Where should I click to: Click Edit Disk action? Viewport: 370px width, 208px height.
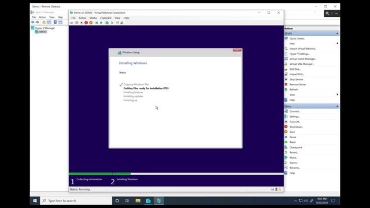point(295,69)
